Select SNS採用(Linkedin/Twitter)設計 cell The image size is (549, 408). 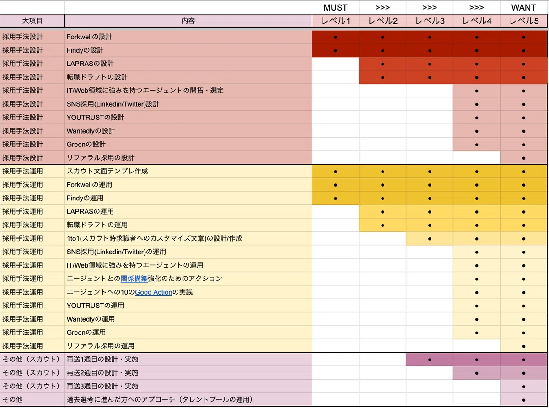pyautogui.click(x=188, y=104)
